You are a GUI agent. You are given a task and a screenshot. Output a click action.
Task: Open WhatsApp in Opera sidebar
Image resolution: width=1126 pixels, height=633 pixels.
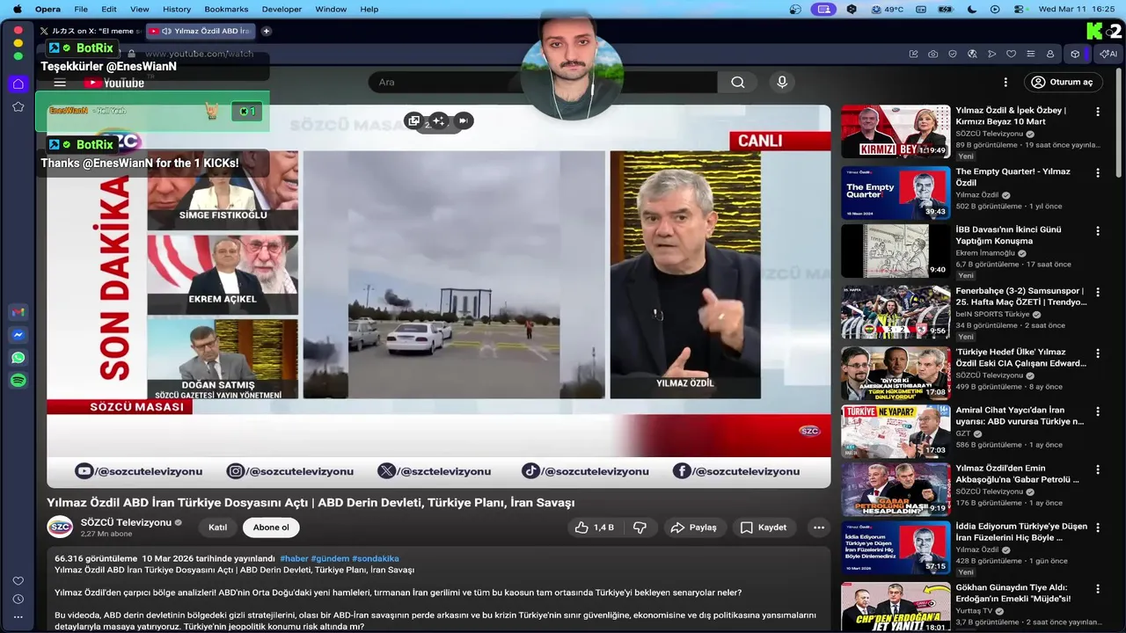point(18,358)
